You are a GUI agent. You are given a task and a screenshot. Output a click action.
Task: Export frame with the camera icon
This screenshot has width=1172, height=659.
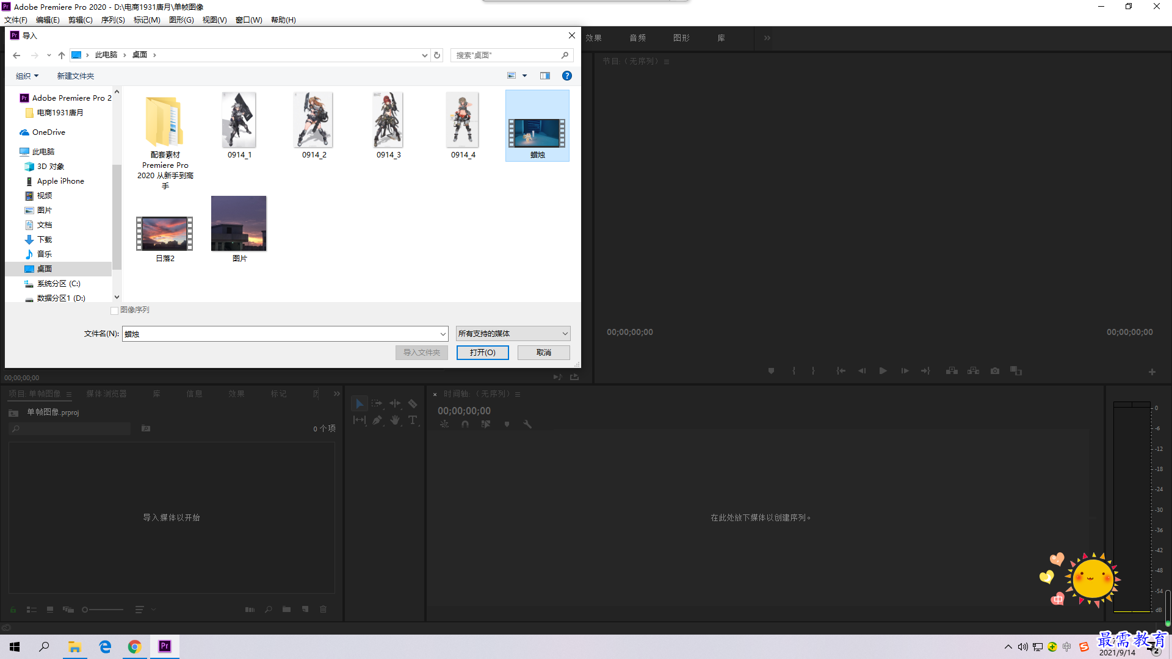click(x=995, y=371)
